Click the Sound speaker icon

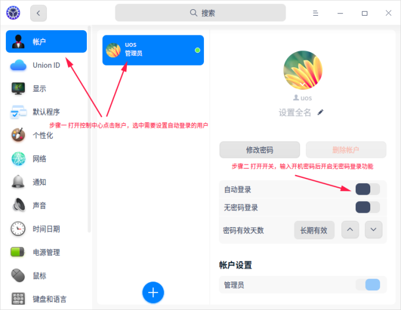19,205
